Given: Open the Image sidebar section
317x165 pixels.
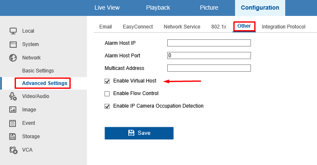Looking at the screenshot, I should point(29,110).
